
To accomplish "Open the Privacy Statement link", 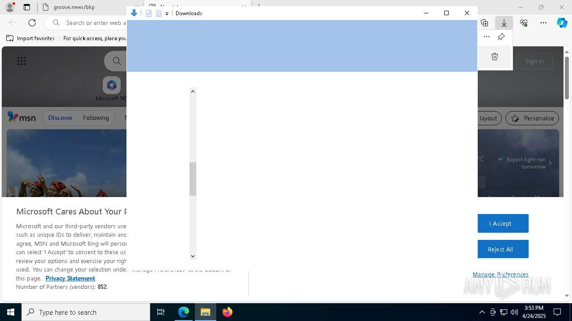I will coord(70,278).
